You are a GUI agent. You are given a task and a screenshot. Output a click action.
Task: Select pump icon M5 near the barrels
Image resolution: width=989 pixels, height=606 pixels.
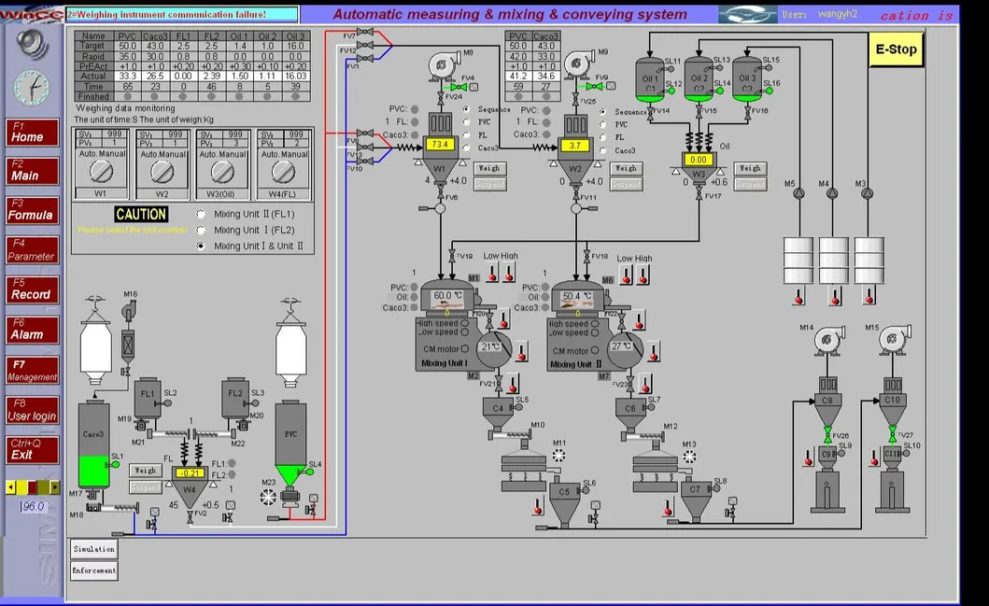click(798, 191)
